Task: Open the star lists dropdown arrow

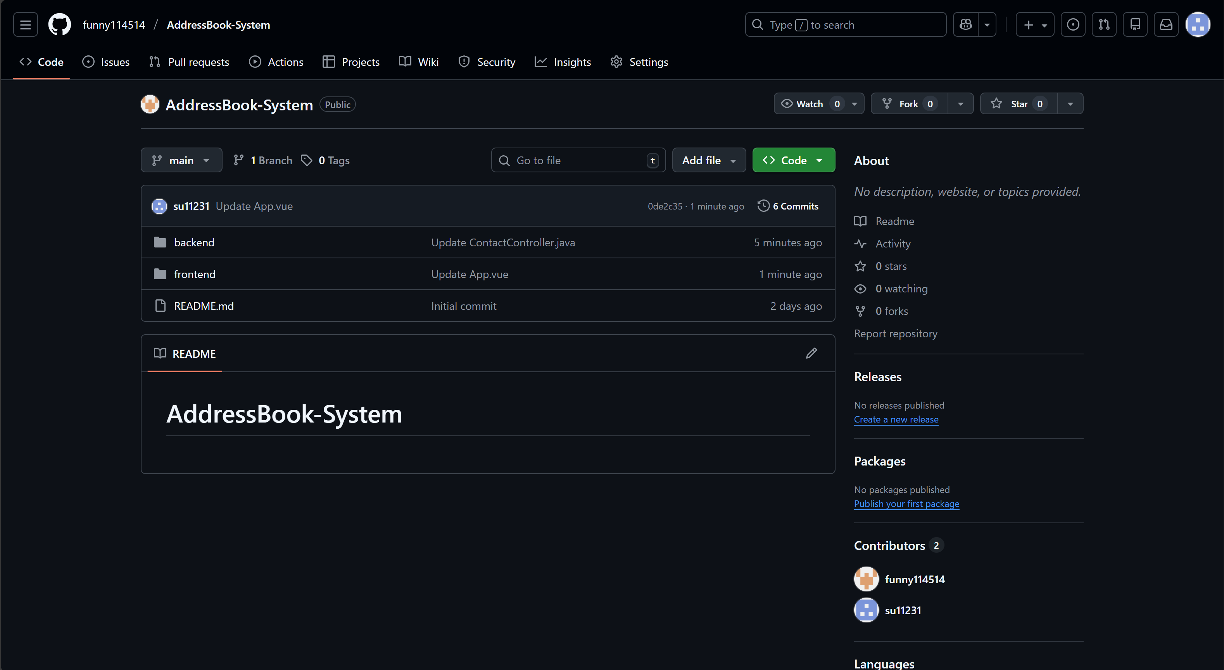Action: coord(1070,104)
